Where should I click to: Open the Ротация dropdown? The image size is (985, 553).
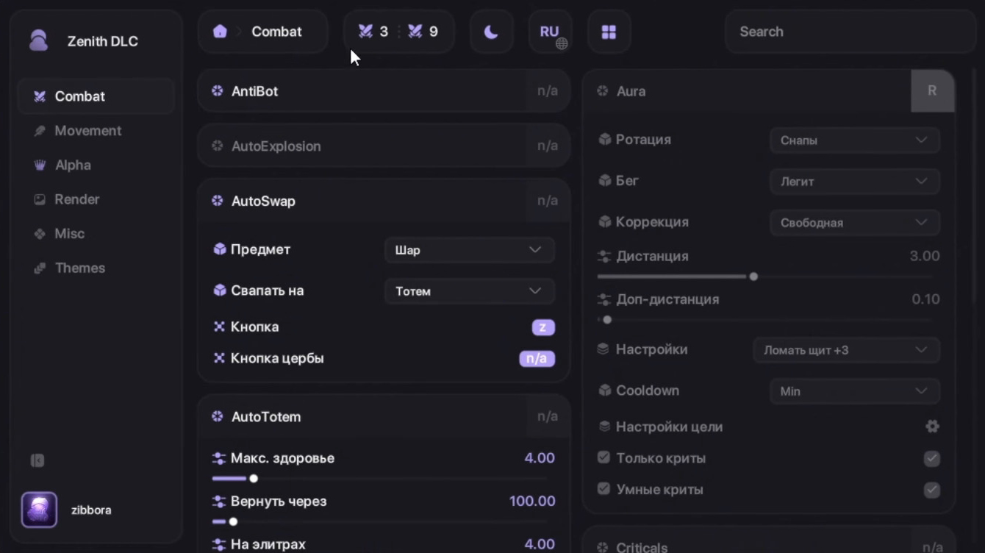pos(854,140)
